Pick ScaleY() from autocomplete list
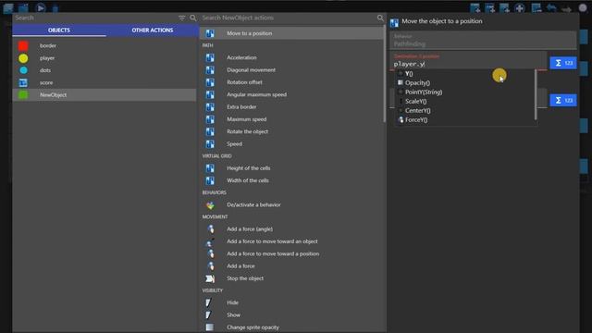This screenshot has height=333, width=592. coord(465,101)
